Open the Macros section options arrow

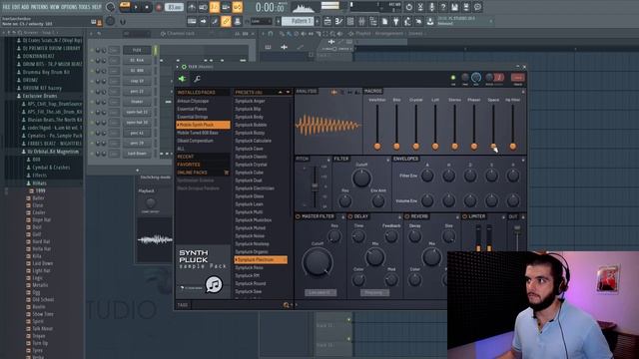(523, 92)
